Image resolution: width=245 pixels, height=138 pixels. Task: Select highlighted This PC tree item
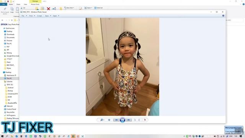(9, 78)
